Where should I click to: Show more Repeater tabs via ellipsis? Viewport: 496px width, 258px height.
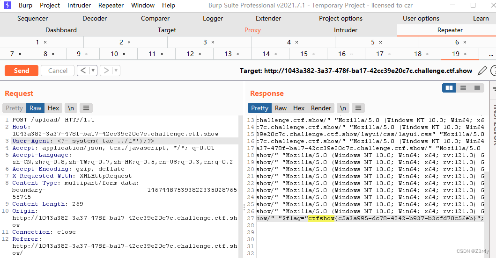pos(491,54)
